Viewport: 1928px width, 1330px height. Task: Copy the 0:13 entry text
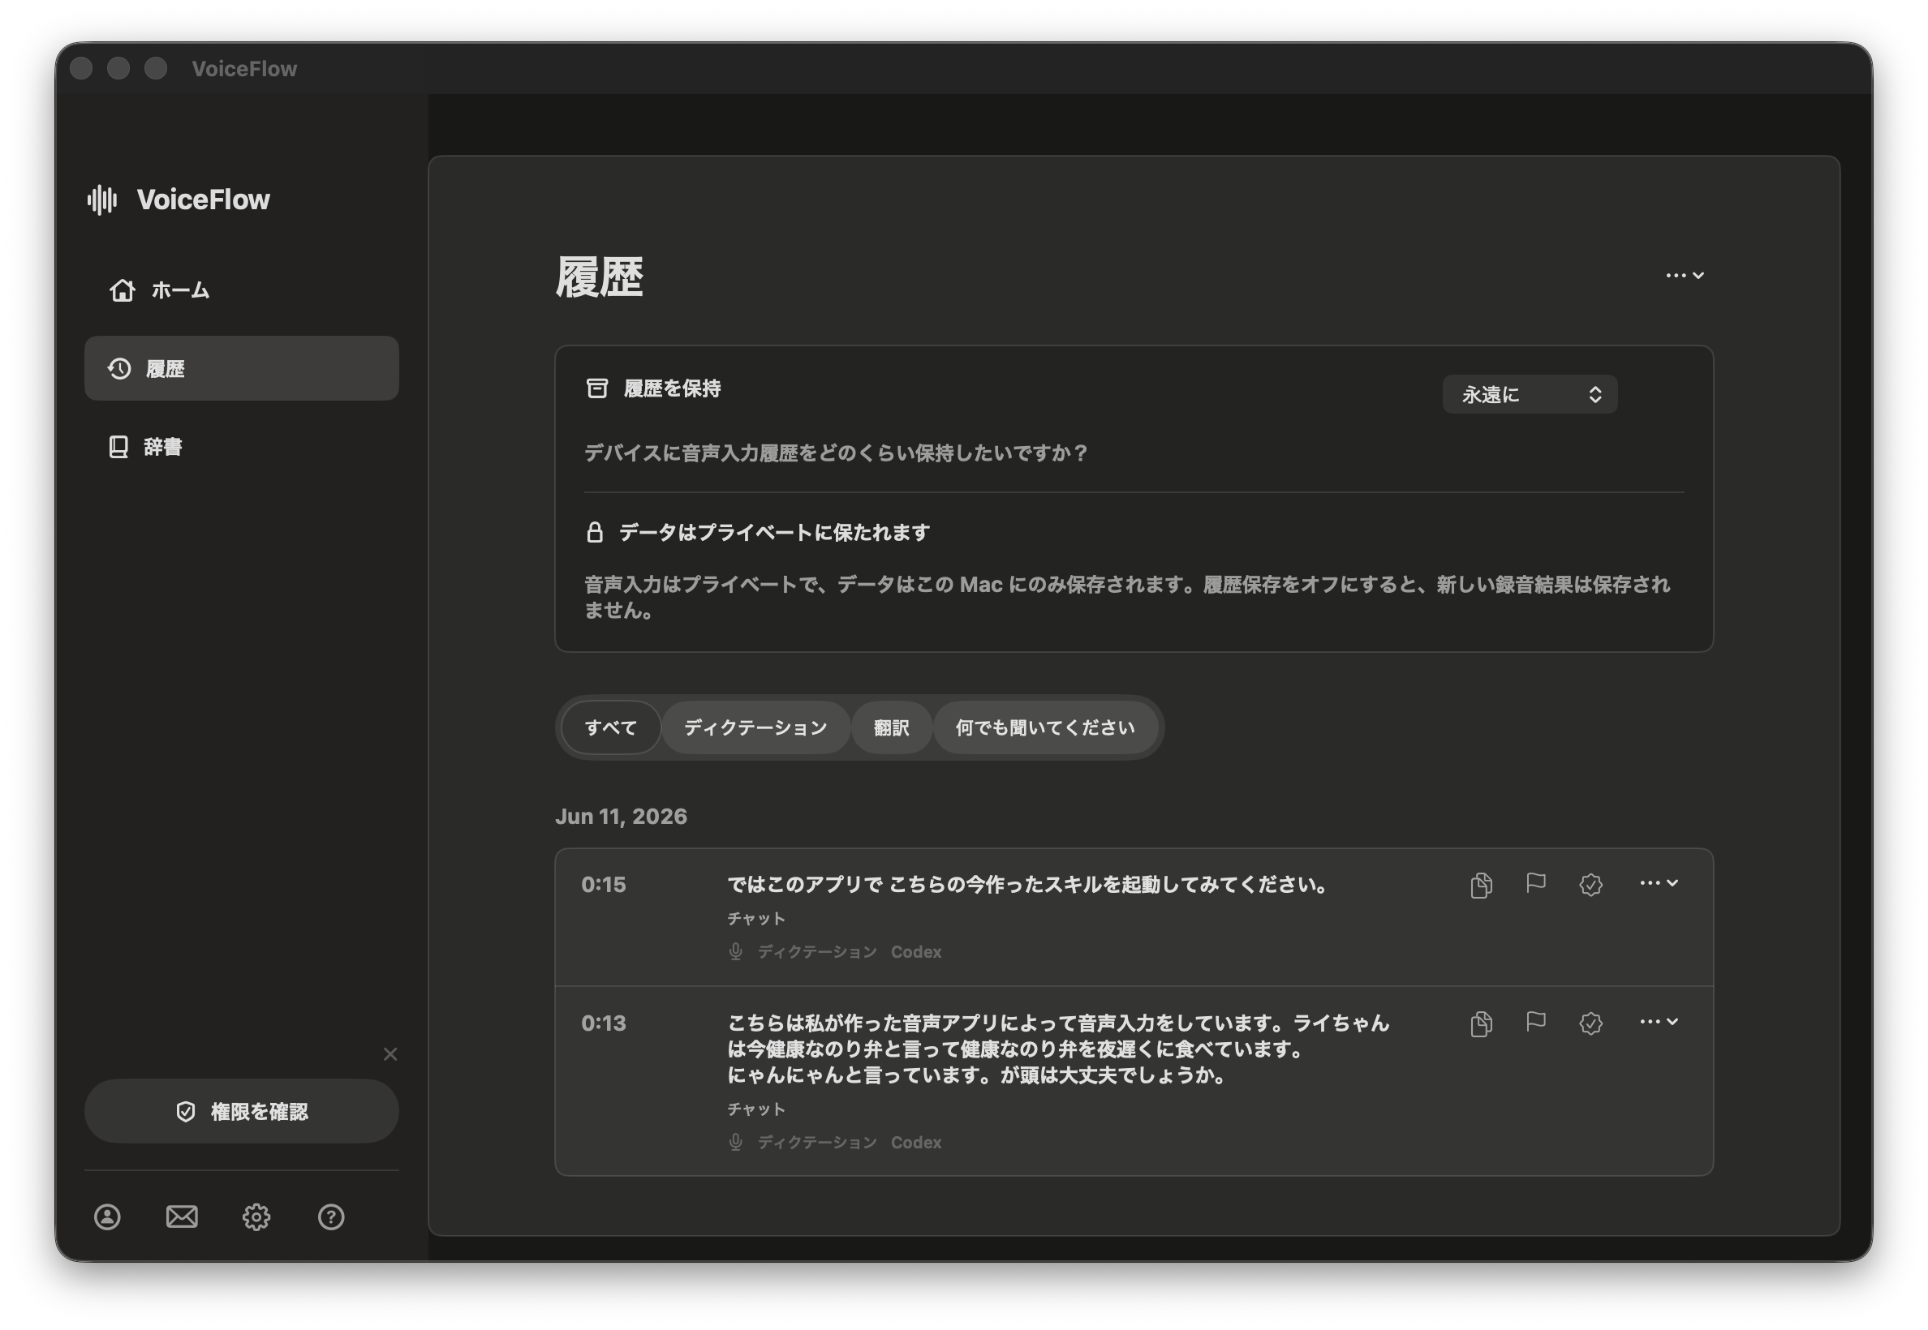pos(1481,1023)
